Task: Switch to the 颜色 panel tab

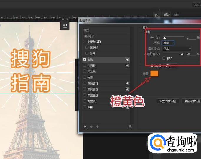Action: [x=167, y=15]
